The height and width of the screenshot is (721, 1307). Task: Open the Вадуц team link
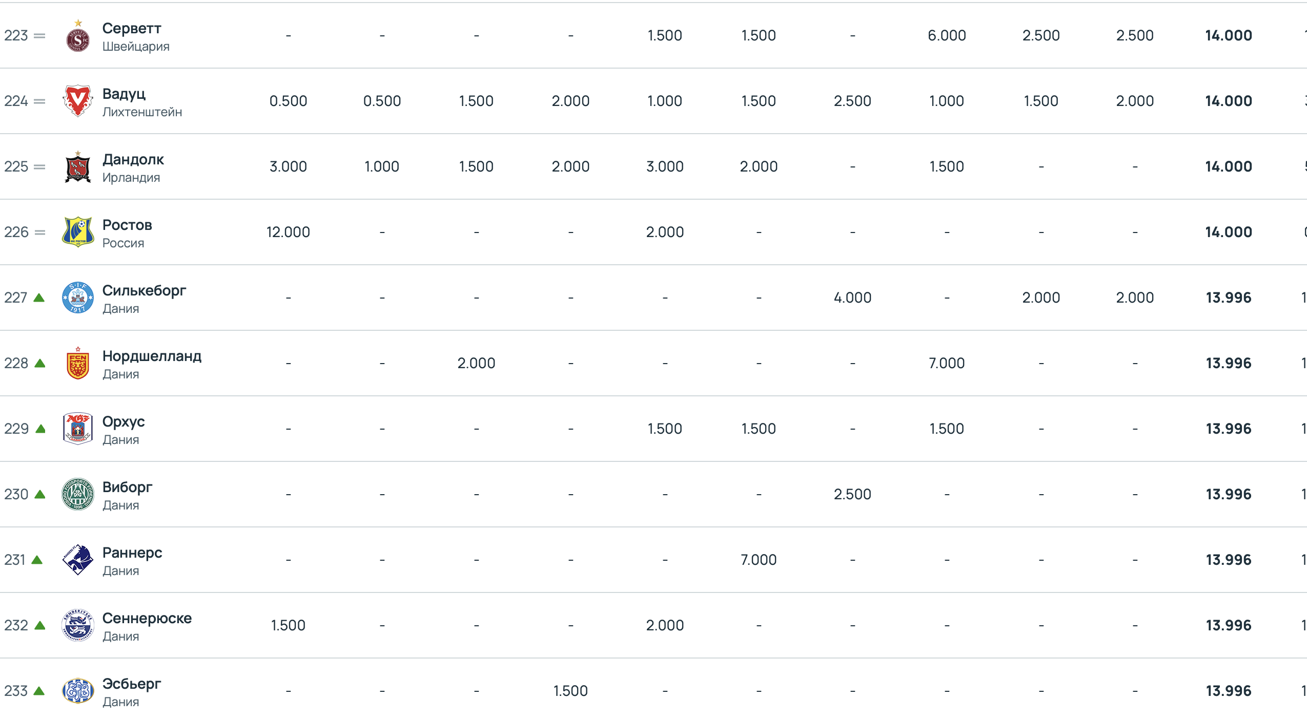coord(124,94)
